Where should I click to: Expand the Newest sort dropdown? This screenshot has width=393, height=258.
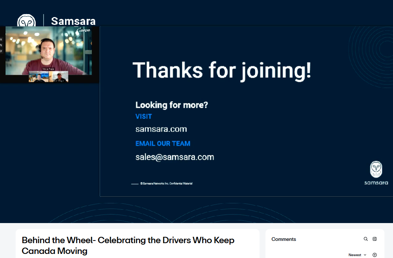click(x=357, y=255)
